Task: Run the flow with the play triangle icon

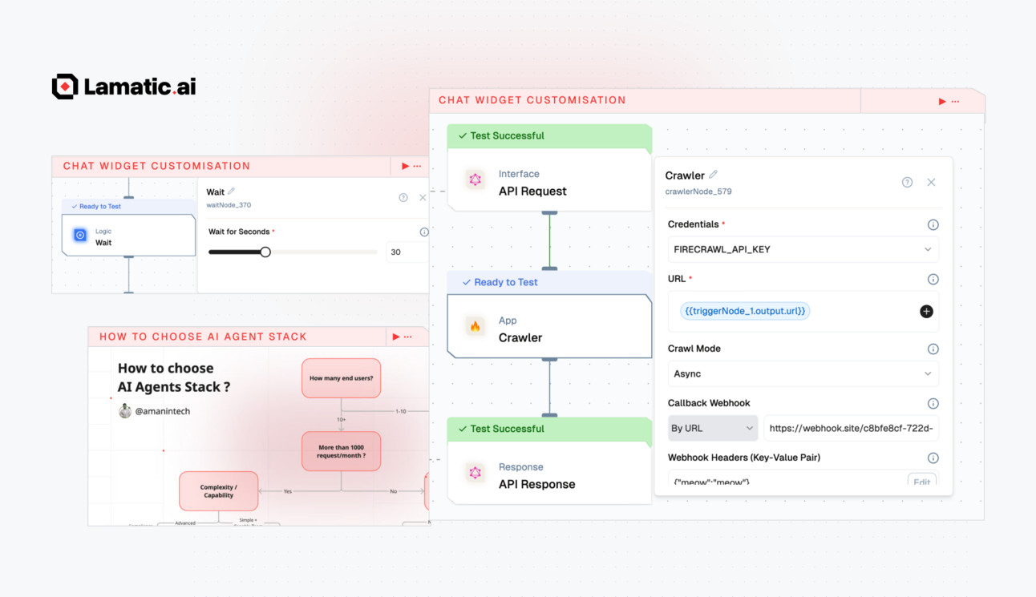Action: pyautogui.click(x=944, y=100)
